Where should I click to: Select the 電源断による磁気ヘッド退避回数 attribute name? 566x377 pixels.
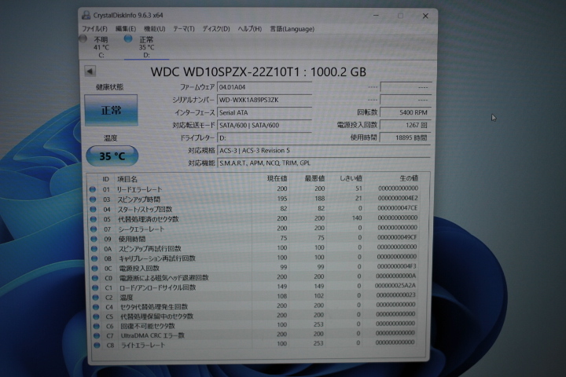(164, 278)
